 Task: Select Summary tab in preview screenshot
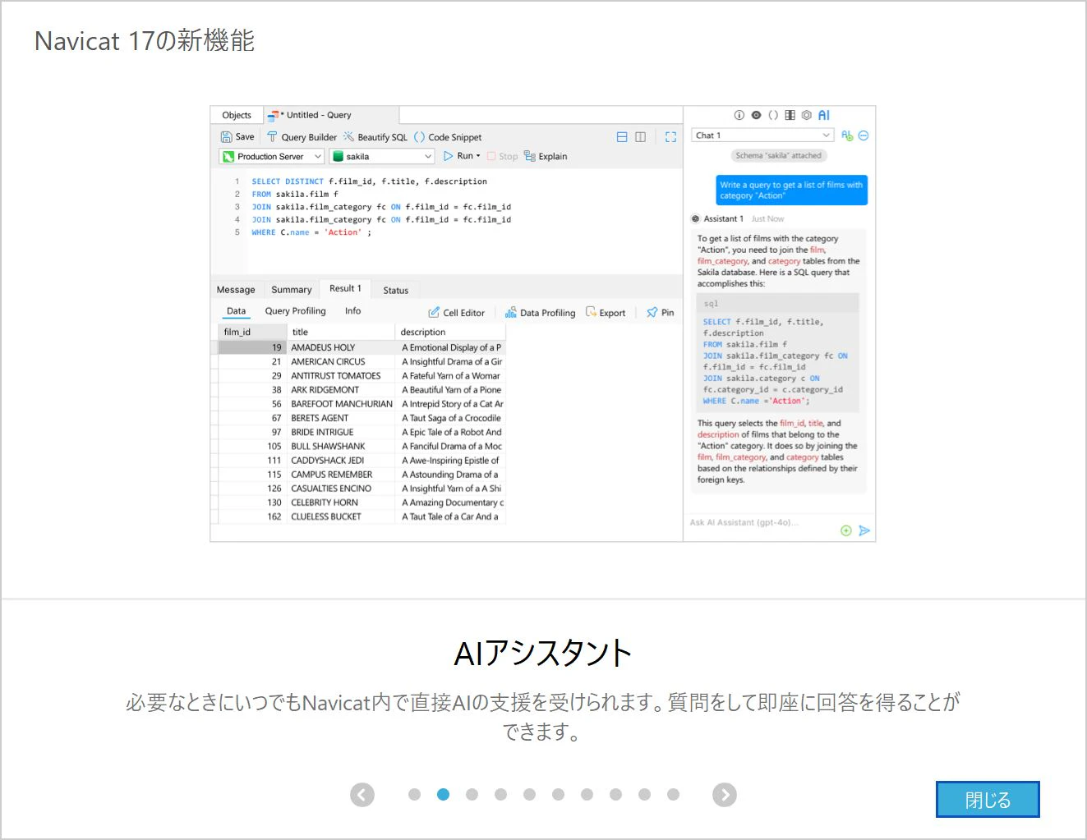click(x=292, y=290)
